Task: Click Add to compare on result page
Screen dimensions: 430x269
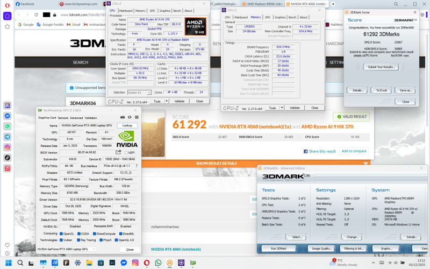Action: click(x=354, y=151)
